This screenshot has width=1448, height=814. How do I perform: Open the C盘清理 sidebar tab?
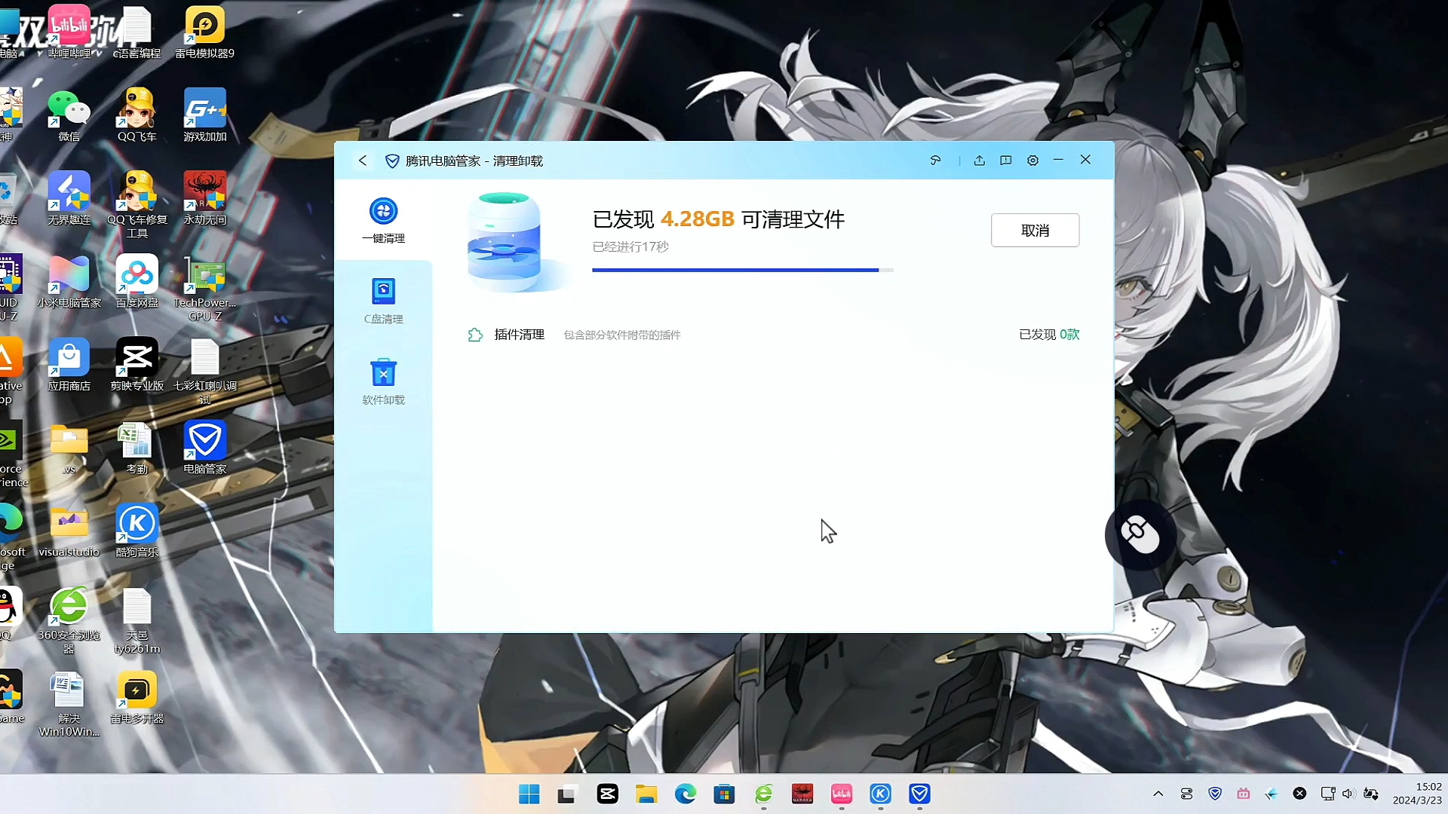tap(383, 301)
